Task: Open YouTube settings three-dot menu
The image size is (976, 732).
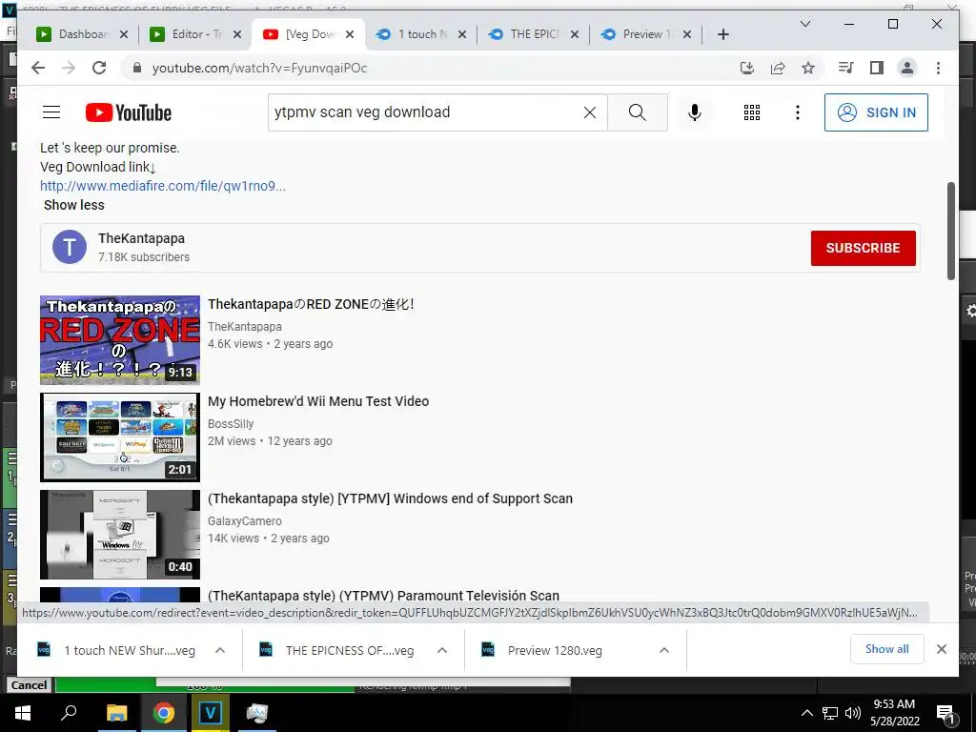Action: [798, 112]
